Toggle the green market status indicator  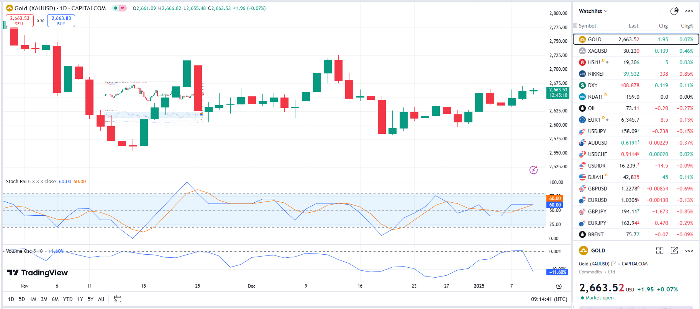[116, 8]
